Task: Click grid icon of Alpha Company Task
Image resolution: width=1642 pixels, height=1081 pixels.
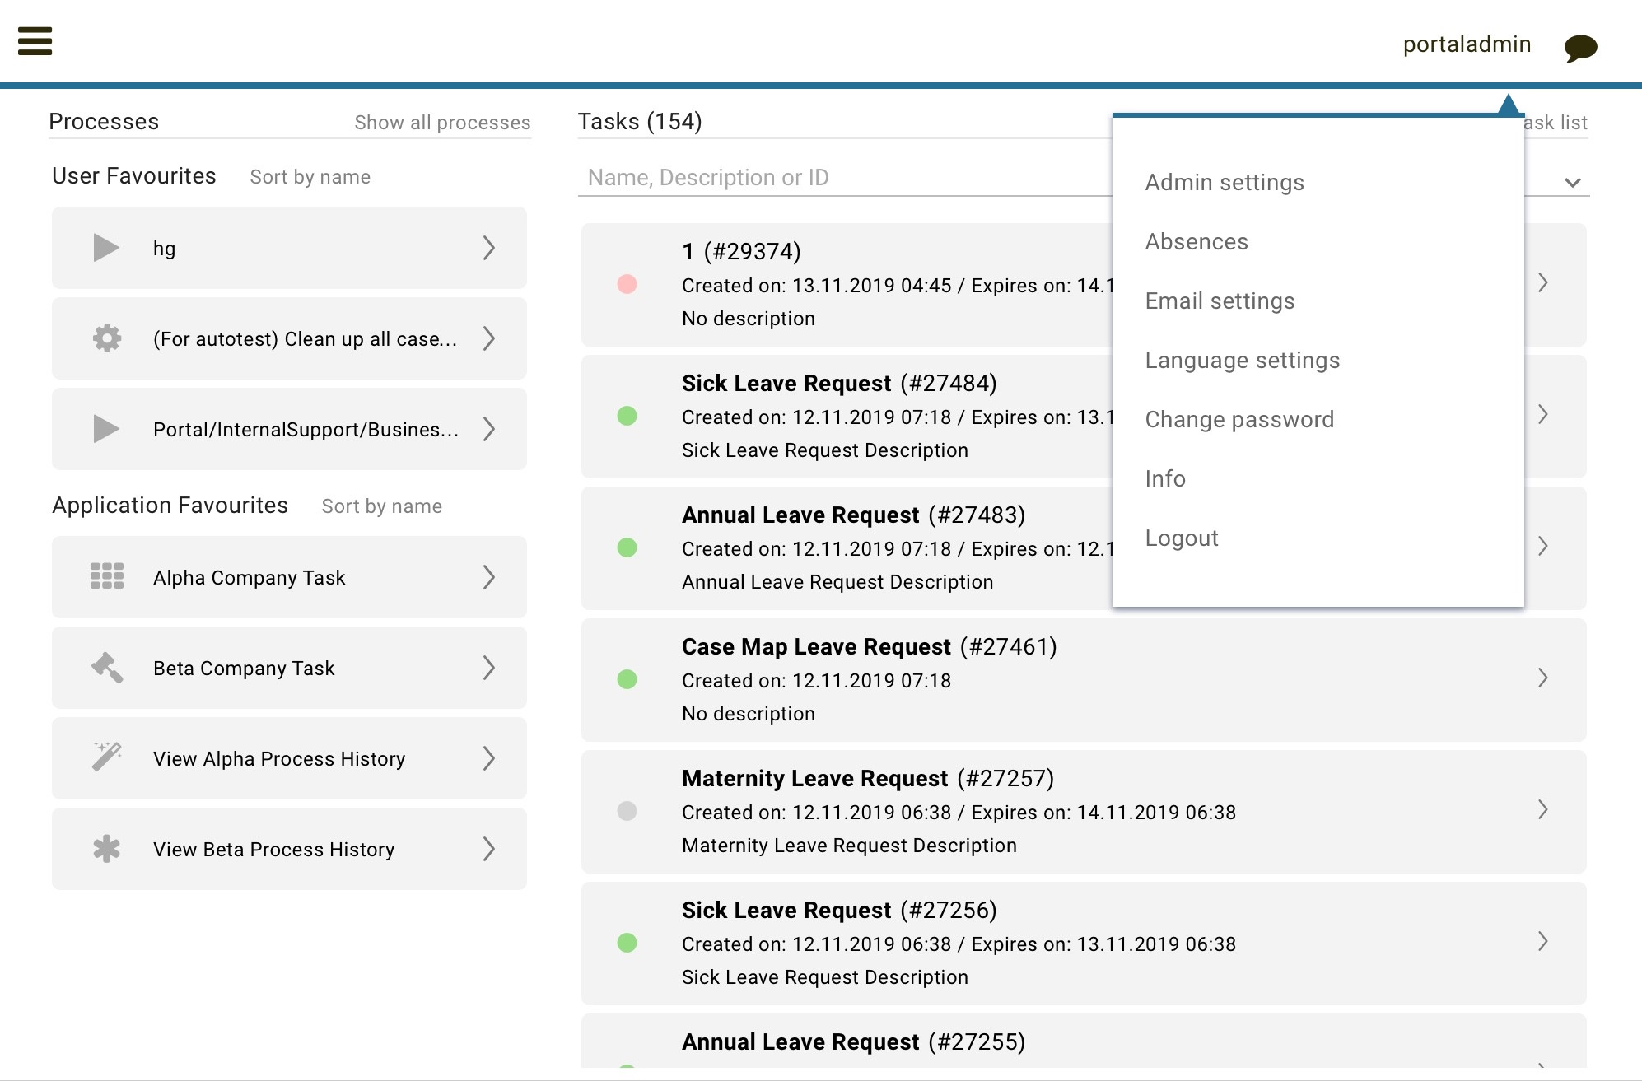Action: click(x=106, y=576)
